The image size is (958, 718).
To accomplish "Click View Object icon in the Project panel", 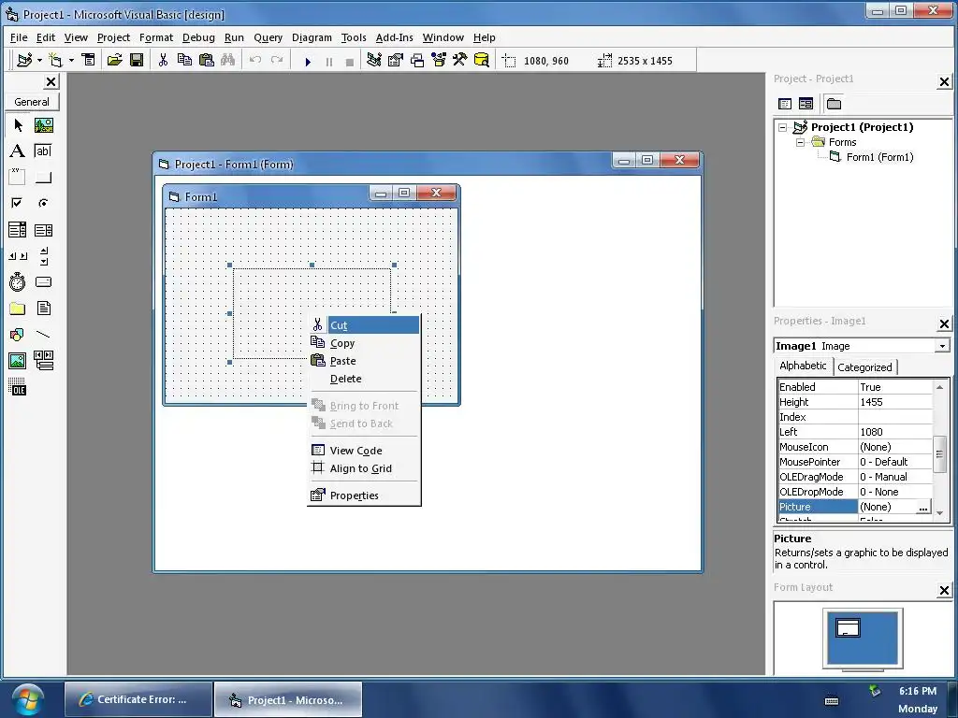I will coord(806,104).
